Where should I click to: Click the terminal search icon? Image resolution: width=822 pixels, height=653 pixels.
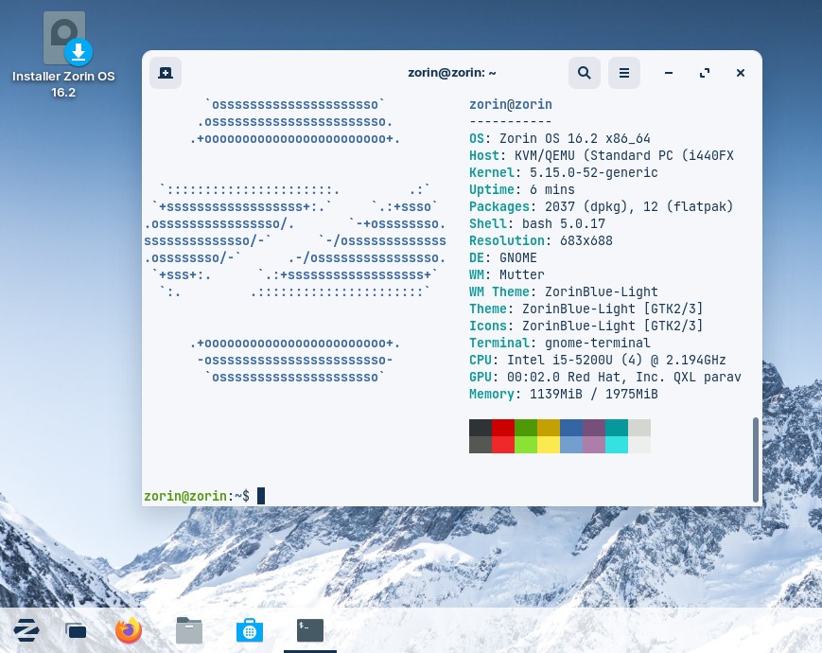pyautogui.click(x=585, y=73)
